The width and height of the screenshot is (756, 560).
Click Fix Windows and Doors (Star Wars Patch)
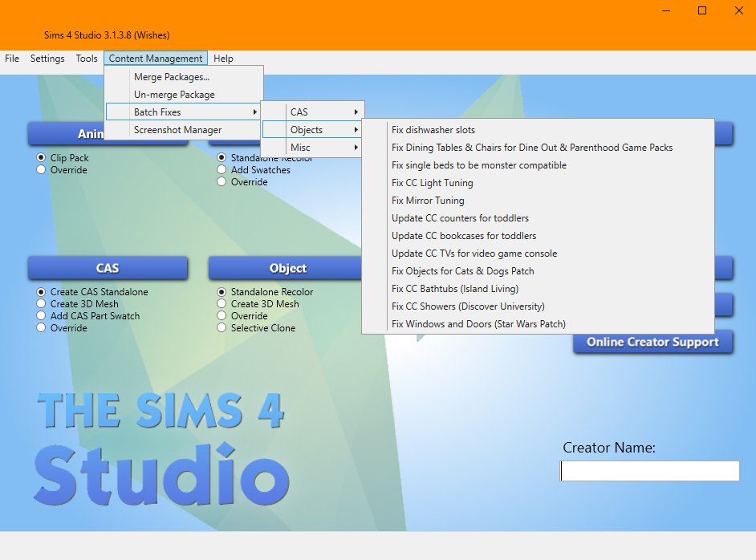[x=478, y=324]
